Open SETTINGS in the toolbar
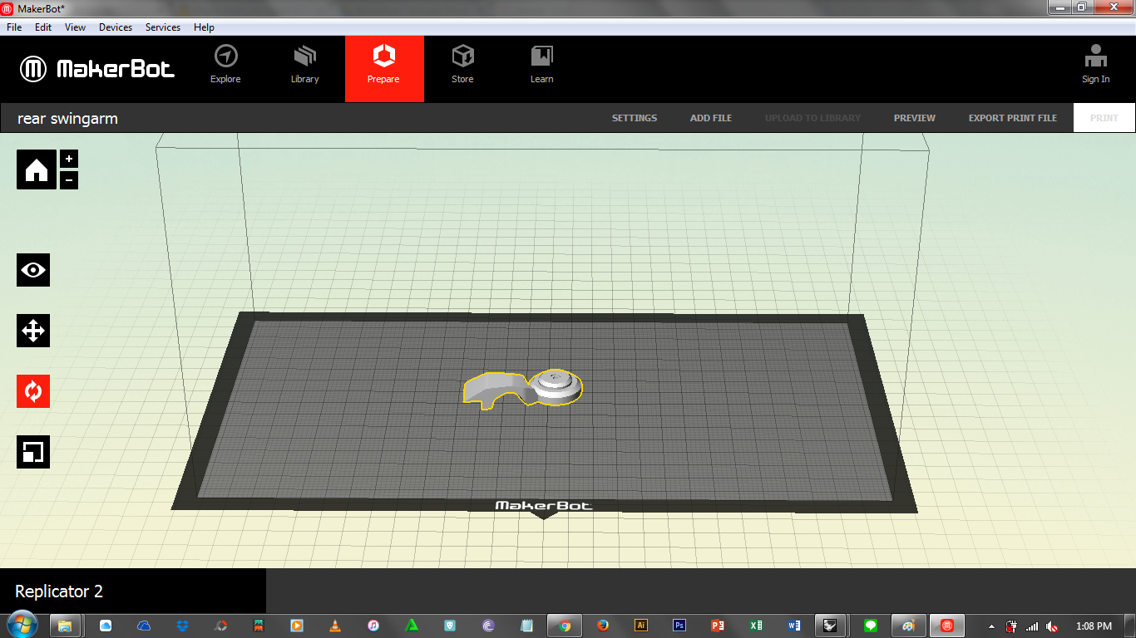1136x638 pixels. tap(635, 118)
